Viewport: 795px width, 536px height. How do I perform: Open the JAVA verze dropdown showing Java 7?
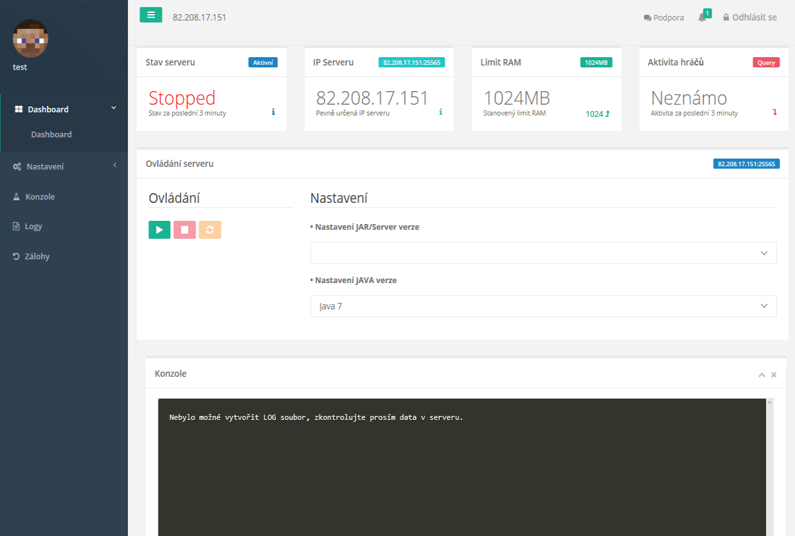point(543,306)
